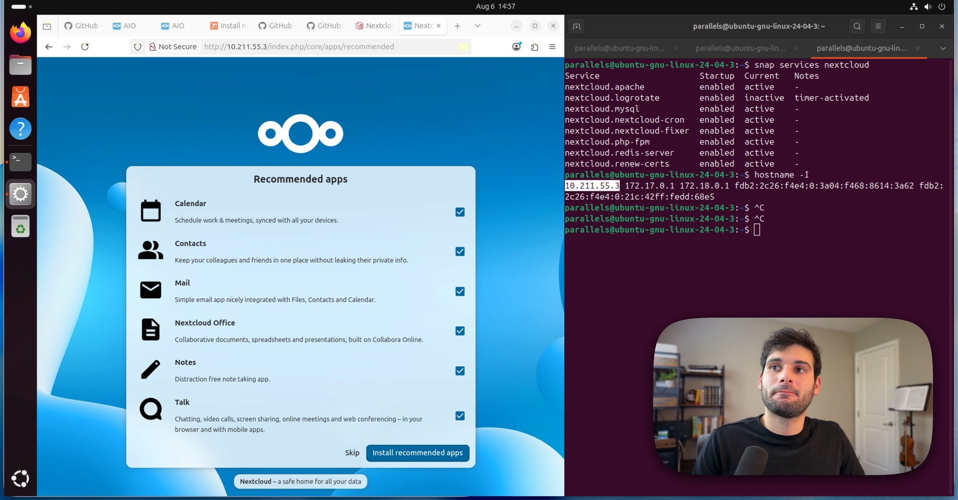Click the 'Distraction free note taking app.' description
This screenshot has width=958, height=500.
pyautogui.click(x=222, y=379)
